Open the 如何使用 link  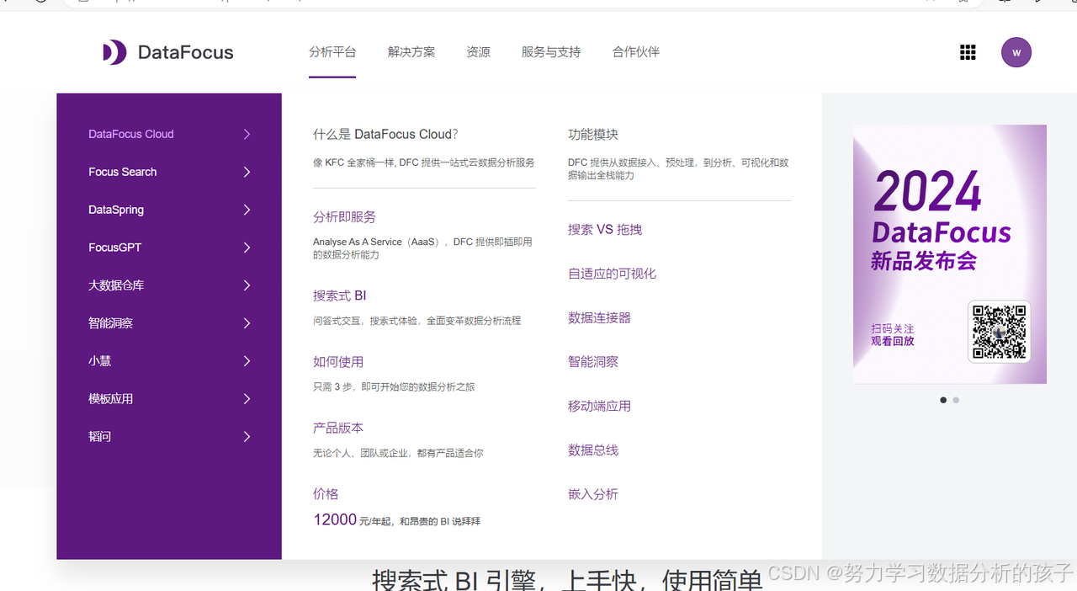338,362
